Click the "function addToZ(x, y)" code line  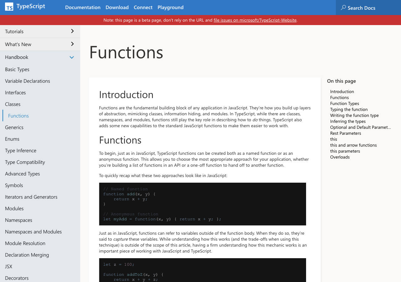[x=133, y=274]
